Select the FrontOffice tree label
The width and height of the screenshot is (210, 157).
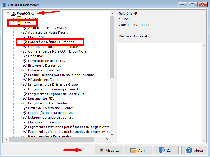25,14
